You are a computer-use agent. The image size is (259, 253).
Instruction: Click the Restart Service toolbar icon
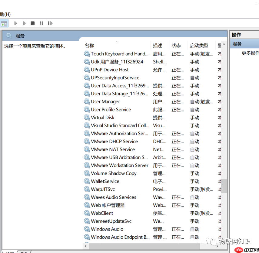(50, 23)
